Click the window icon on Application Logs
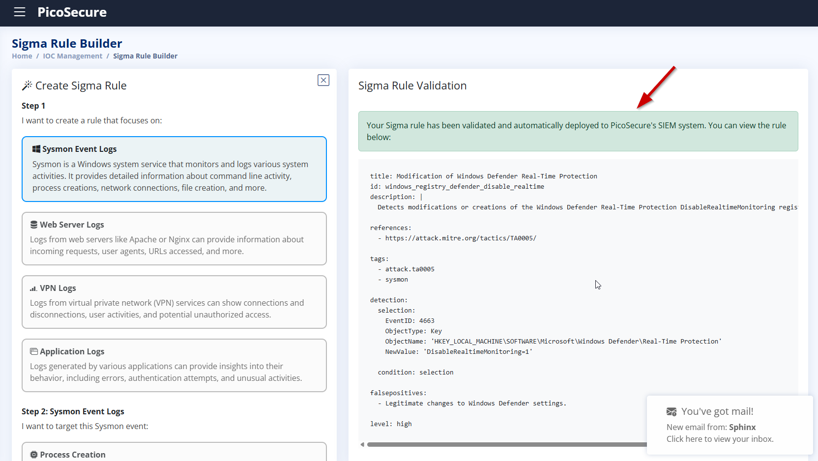The image size is (818, 461). 34,351
